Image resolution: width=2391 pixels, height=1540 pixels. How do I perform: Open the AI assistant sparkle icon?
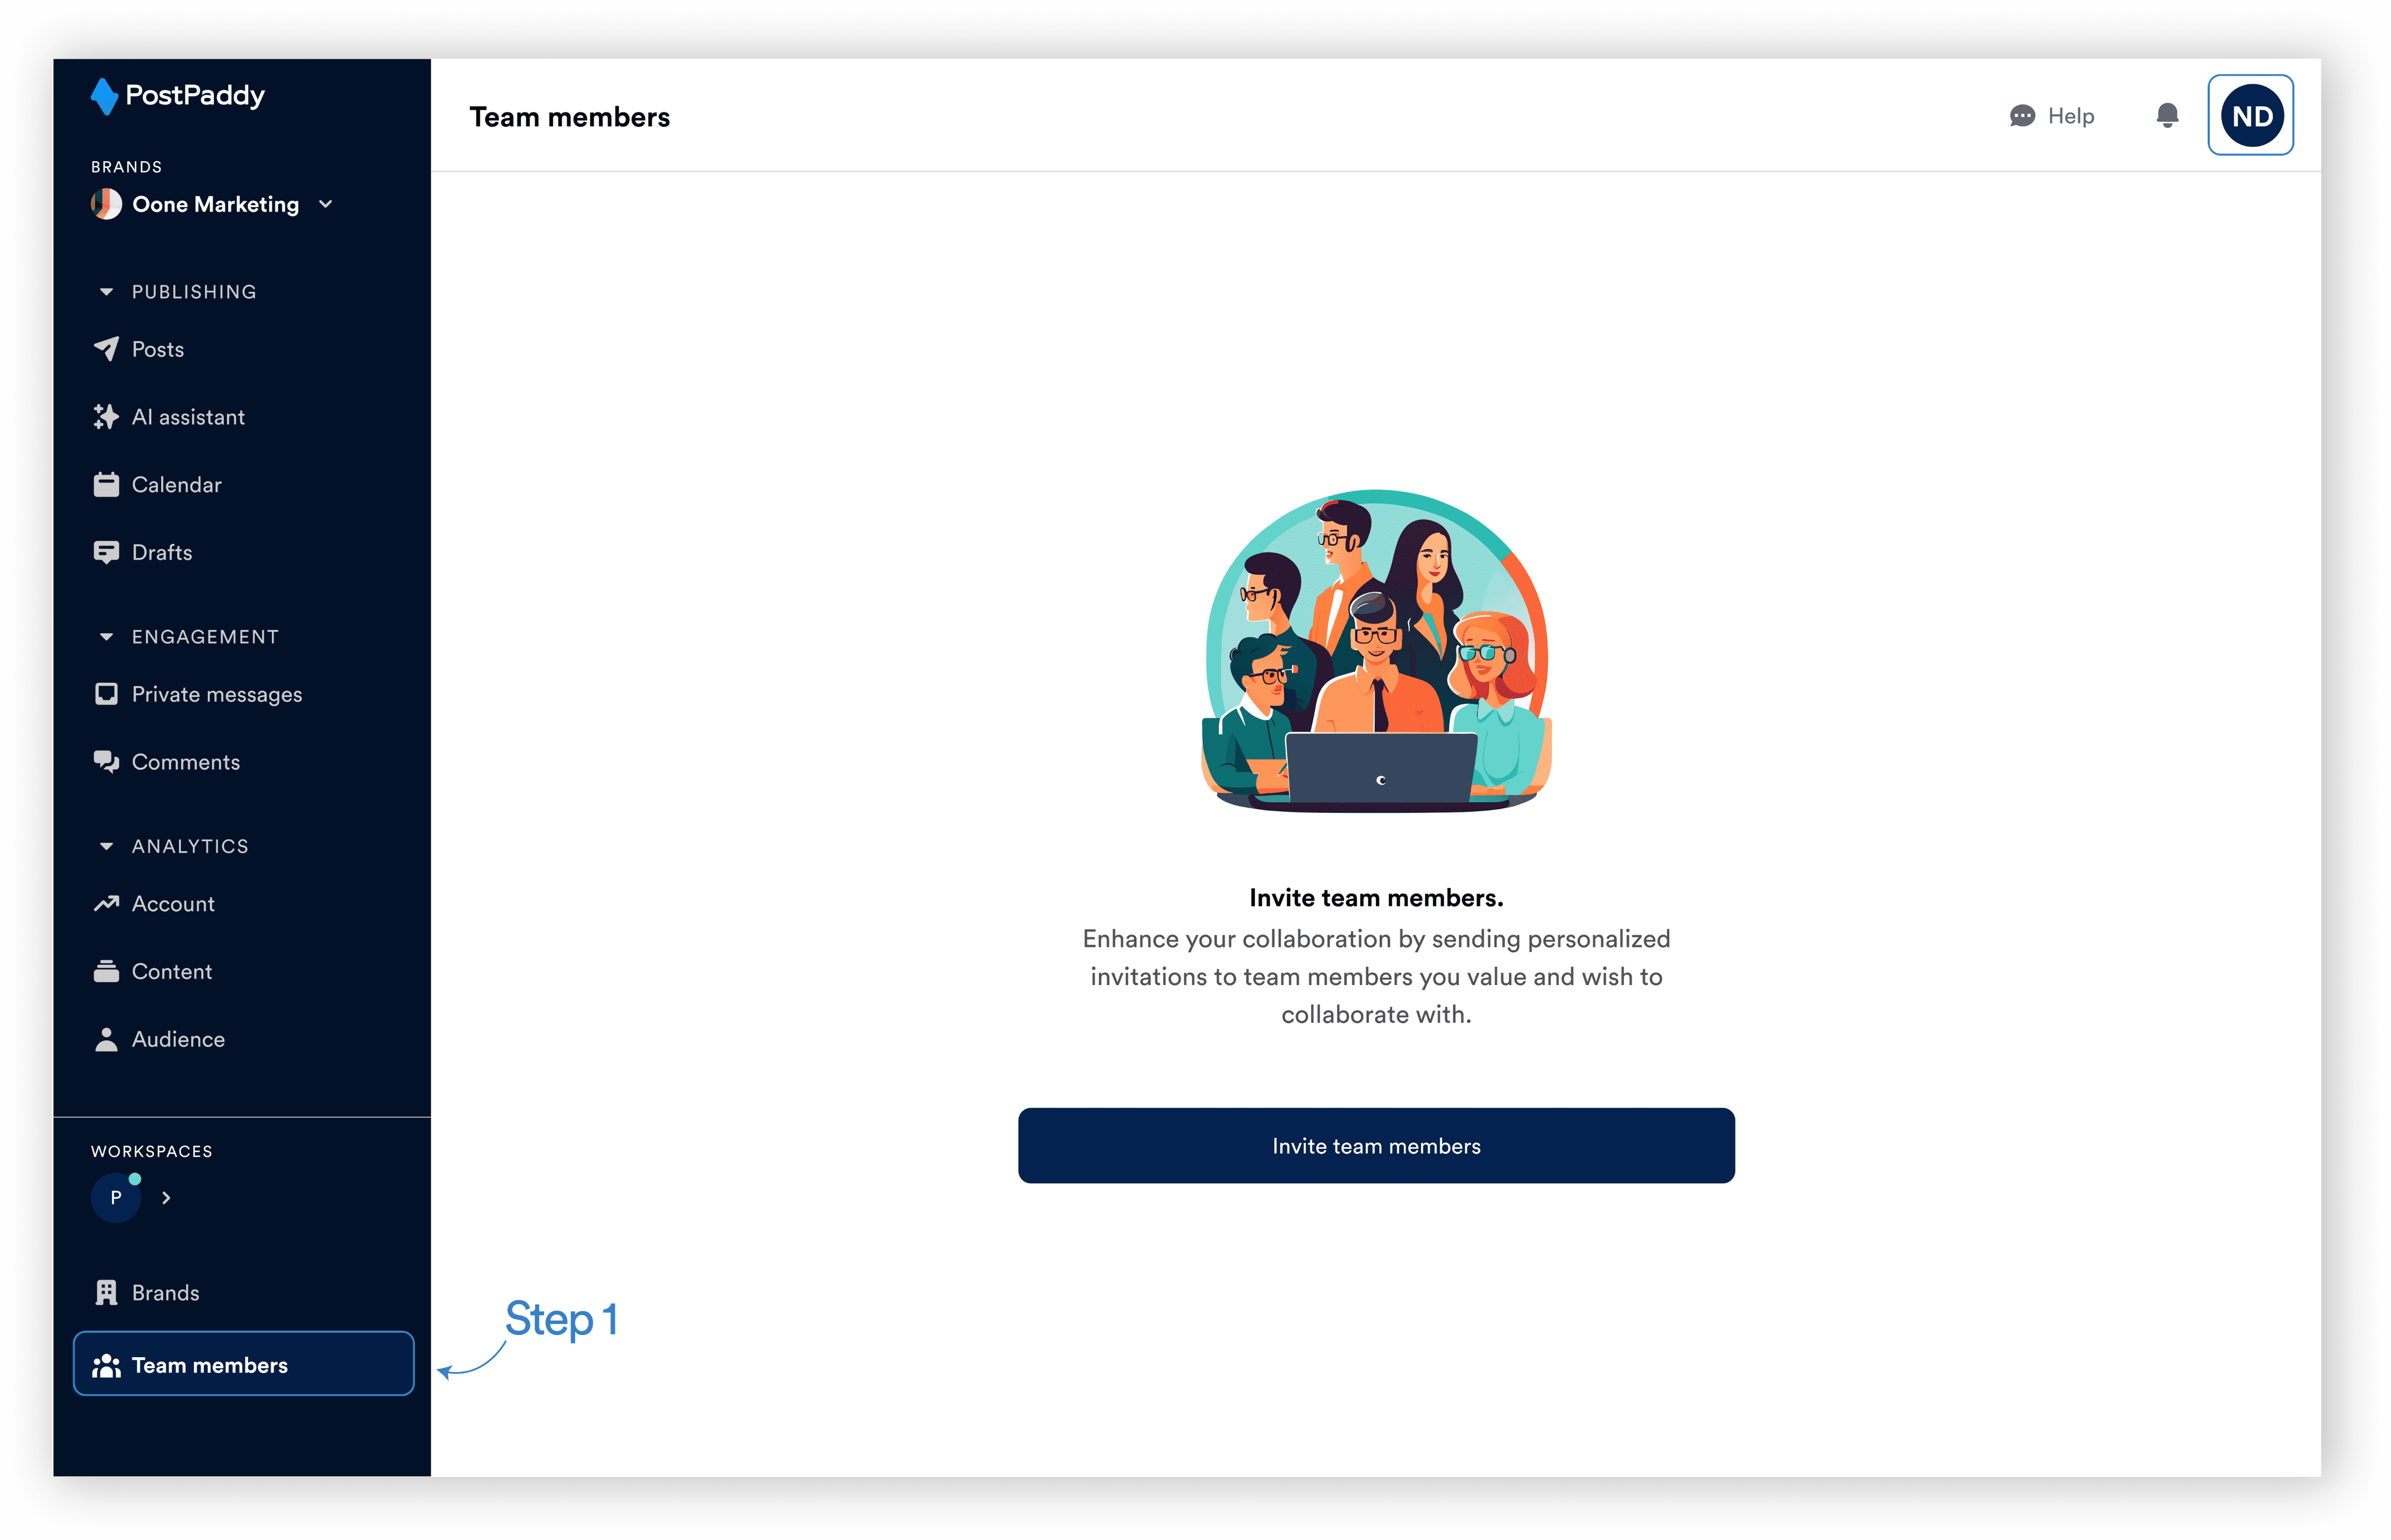pos(106,417)
